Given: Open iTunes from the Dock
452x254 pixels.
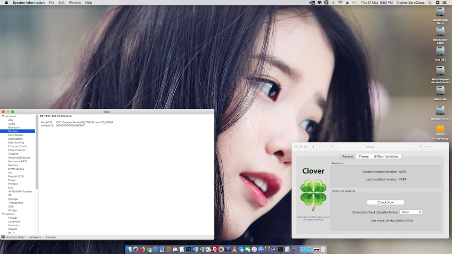Looking at the screenshot, I should click(254, 249).
